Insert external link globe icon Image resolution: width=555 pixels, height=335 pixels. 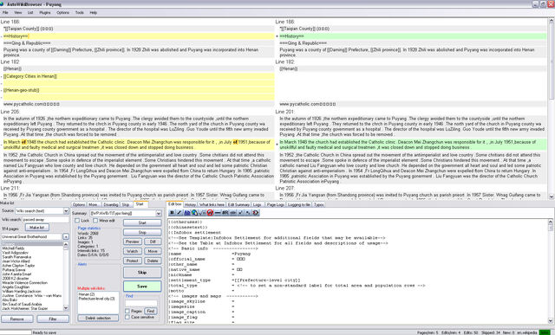tap(194, 213)
